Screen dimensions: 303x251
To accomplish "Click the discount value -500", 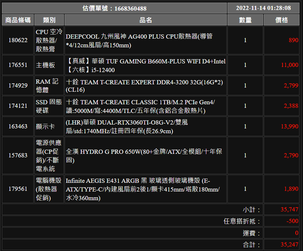I will [292, 221].
